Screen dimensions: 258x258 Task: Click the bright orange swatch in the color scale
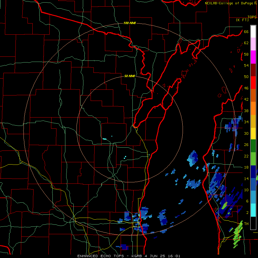[253, 108]
